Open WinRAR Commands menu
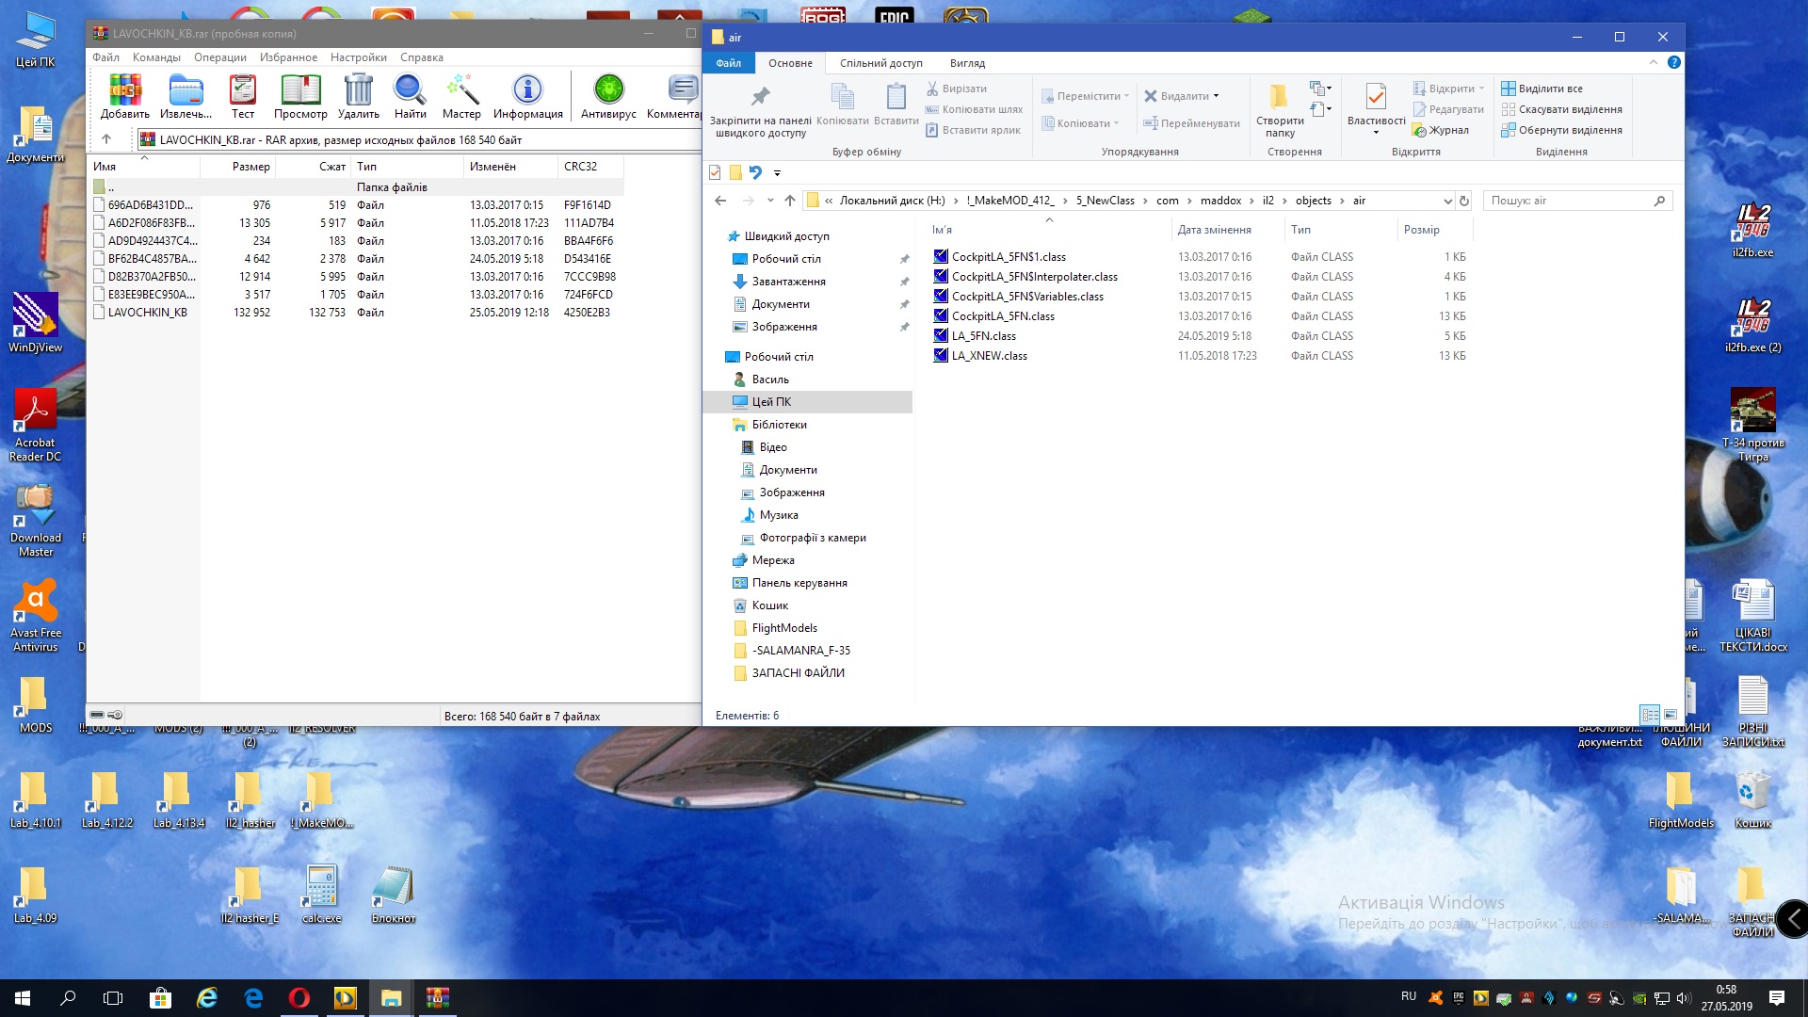1808x1017 pixels. pyautogui.click(x=156, y=57)
